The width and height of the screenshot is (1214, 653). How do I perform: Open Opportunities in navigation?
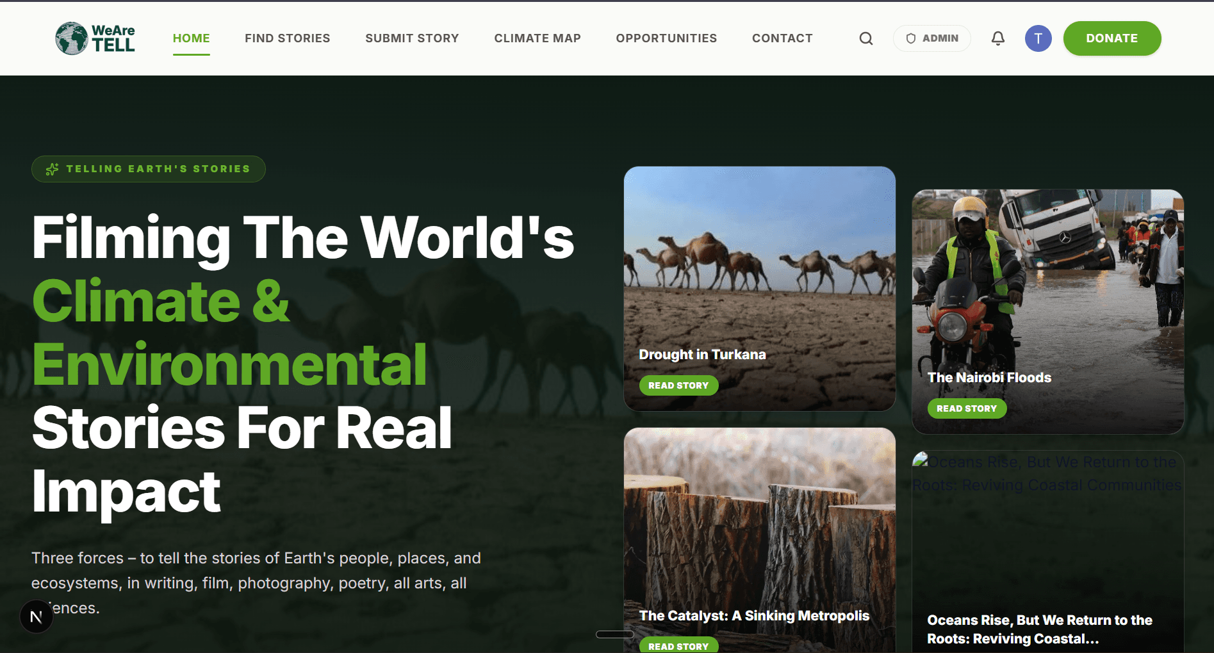point(666,38)
